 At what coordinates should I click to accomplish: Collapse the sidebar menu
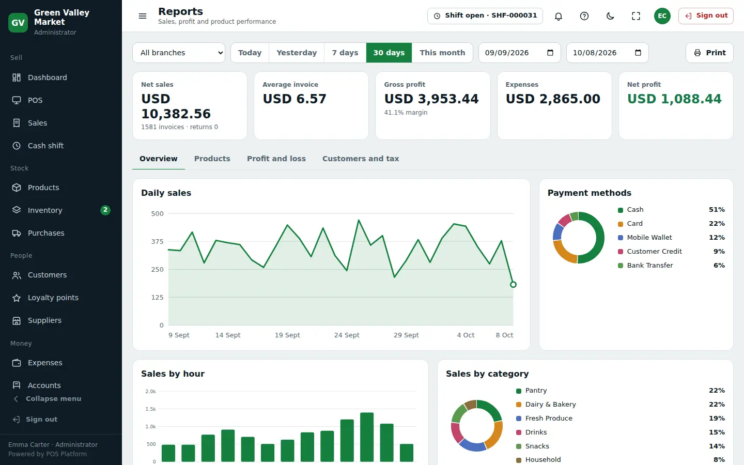pos(61,399)
